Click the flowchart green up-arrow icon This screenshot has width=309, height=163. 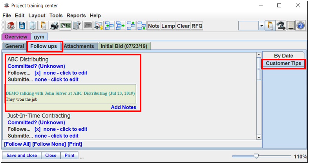click(131, 26)
